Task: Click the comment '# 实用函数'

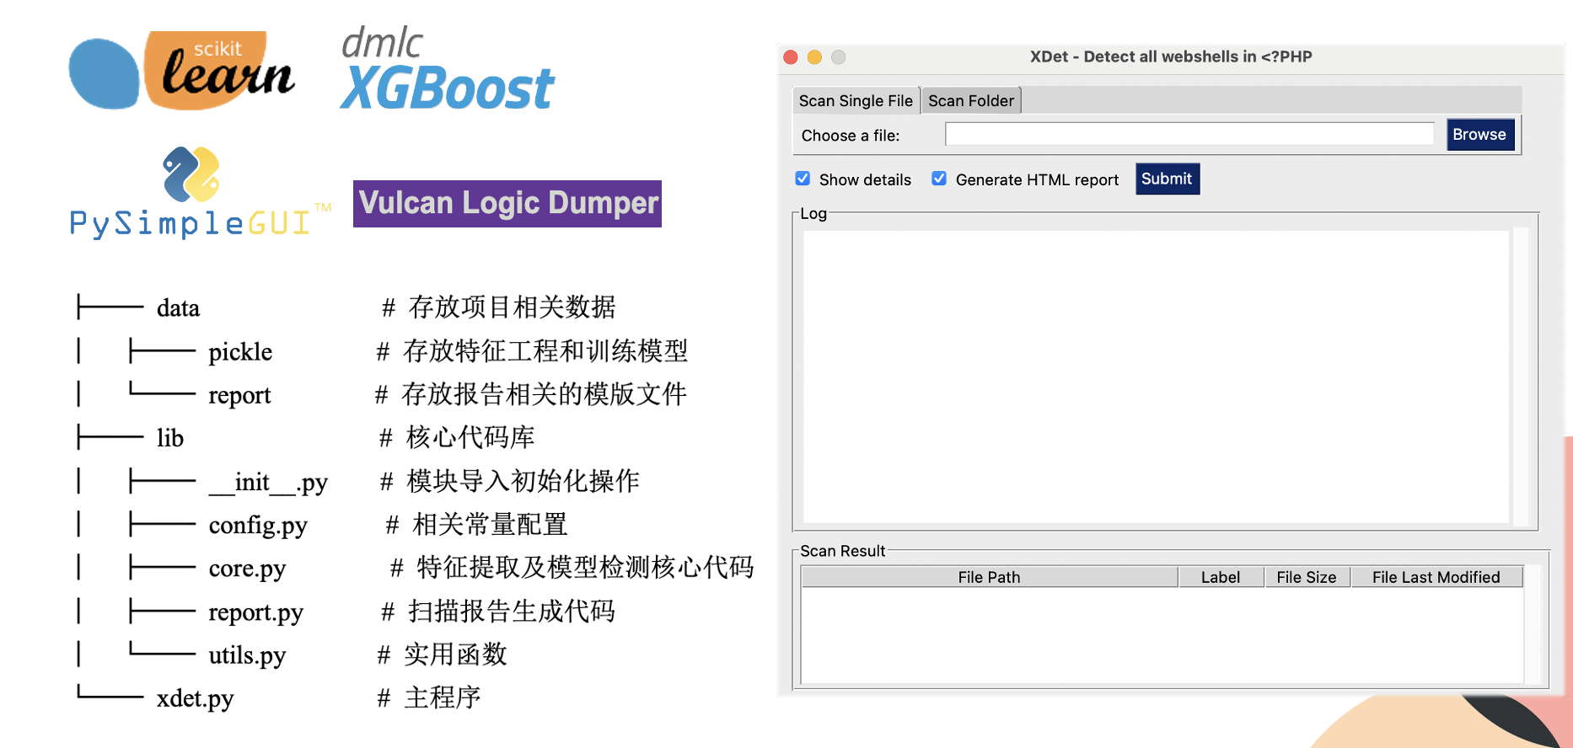Action: (x=442, y=654)
